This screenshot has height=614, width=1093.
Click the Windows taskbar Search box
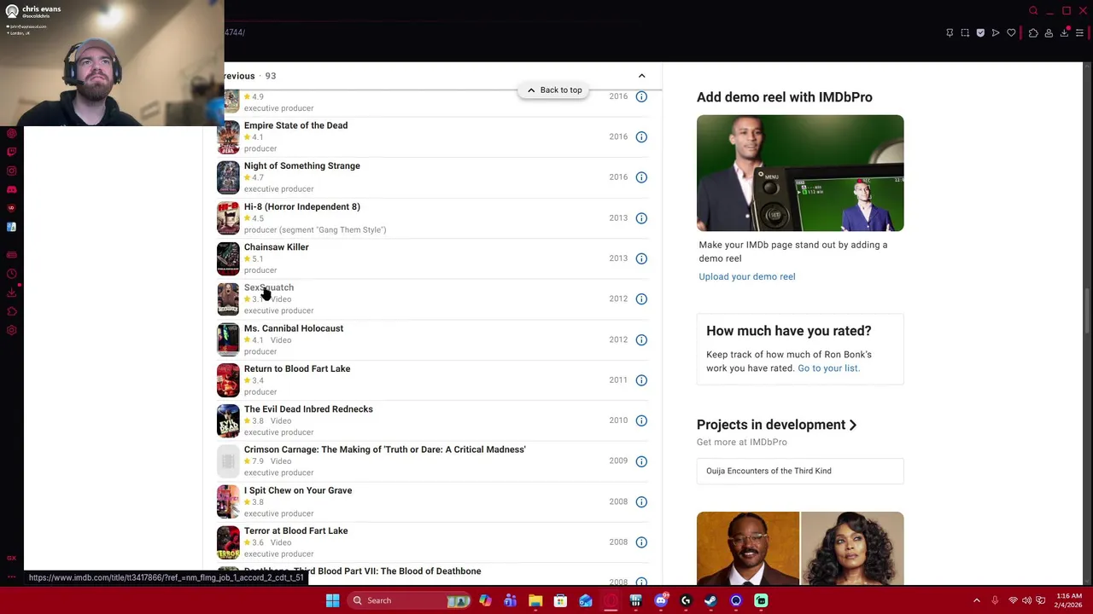(x=410, y=600)
